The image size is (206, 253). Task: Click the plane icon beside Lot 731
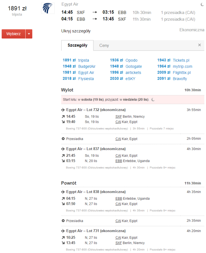[x=63, y=231]
